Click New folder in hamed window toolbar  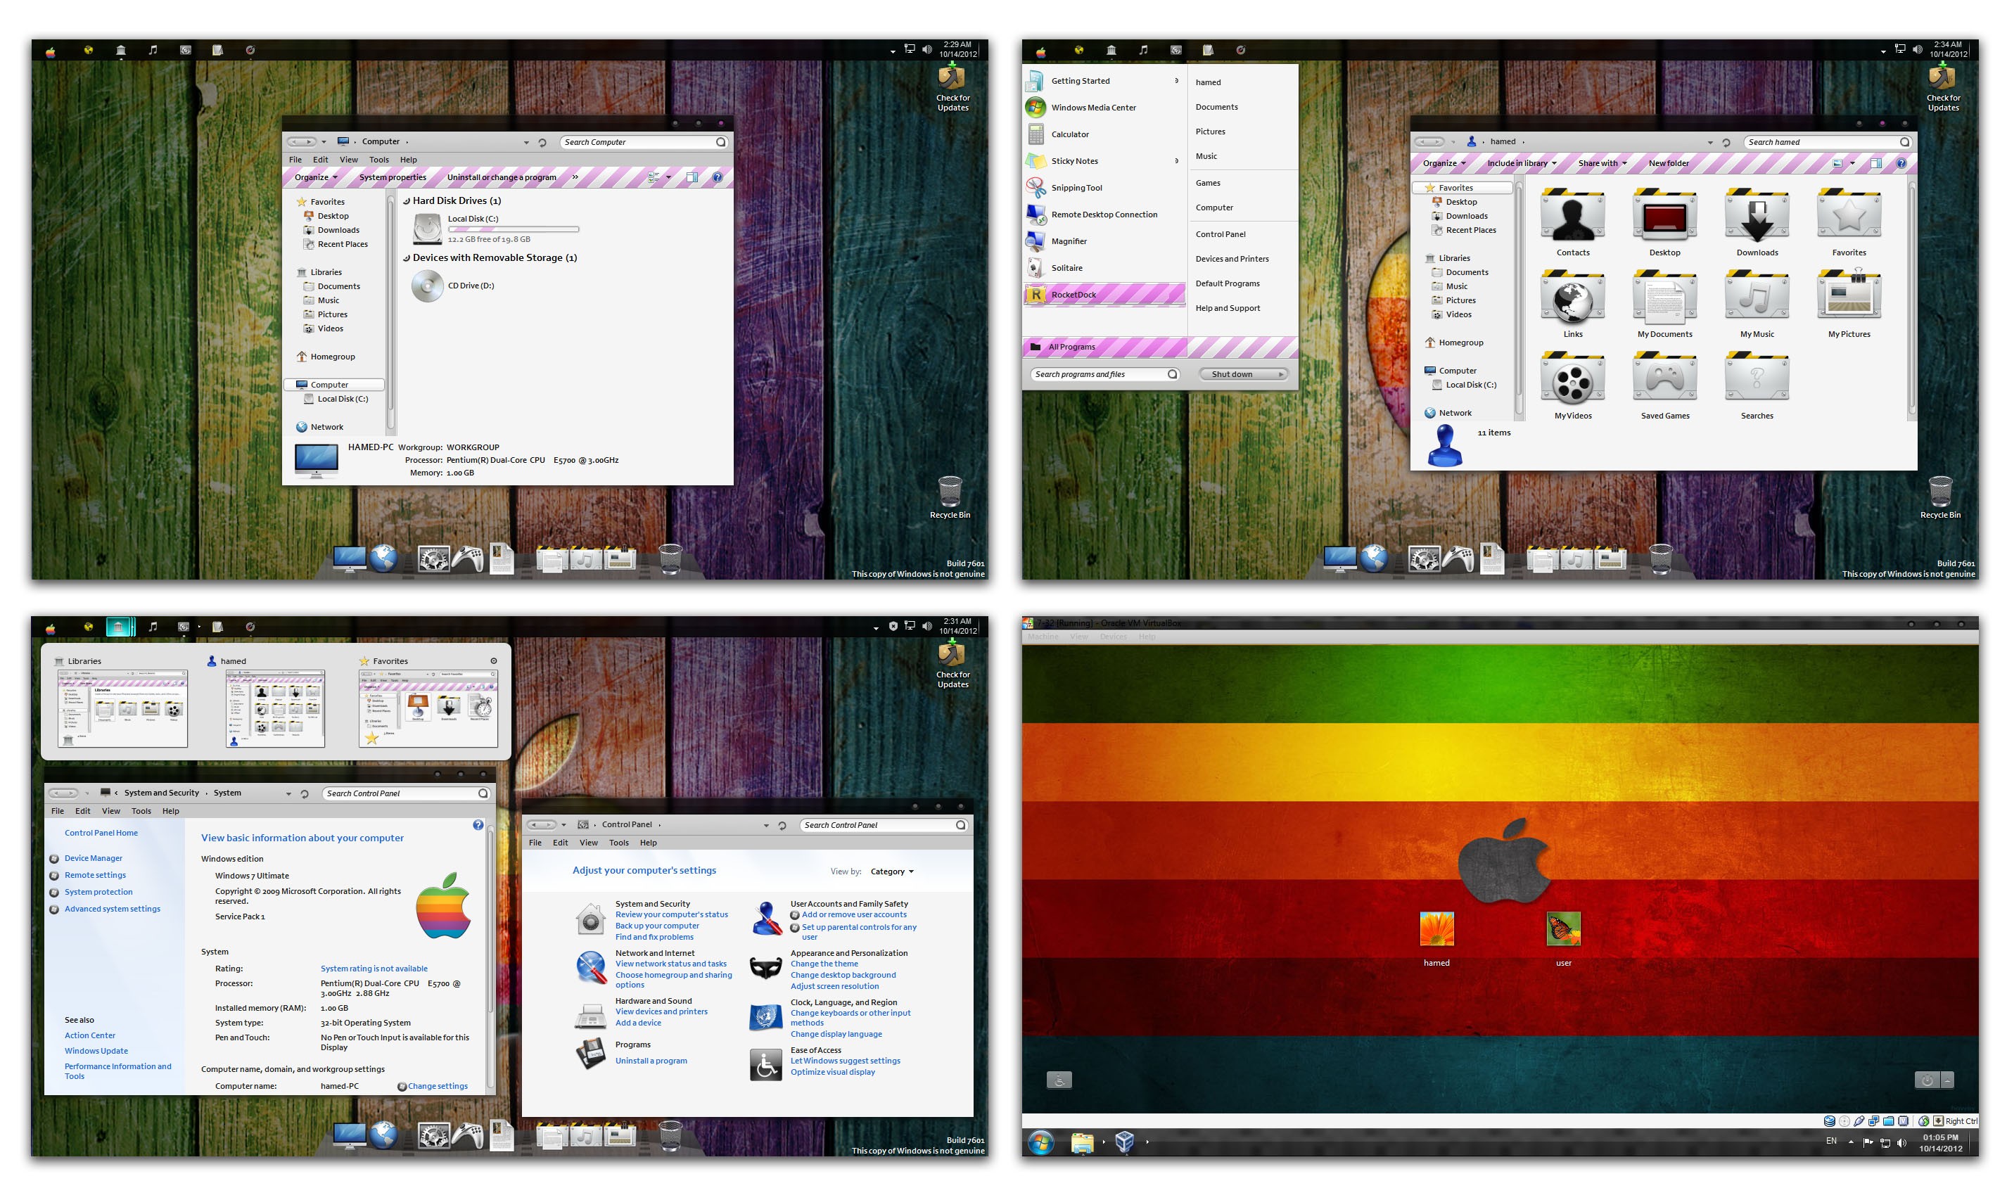1669,163
